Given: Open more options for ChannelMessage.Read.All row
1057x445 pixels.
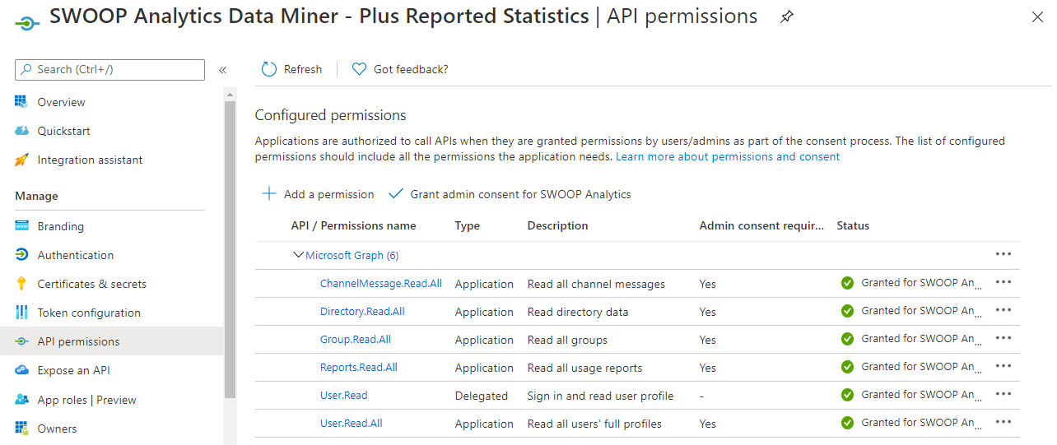Looking at the screenshot, I should (x=1003, y=282).
